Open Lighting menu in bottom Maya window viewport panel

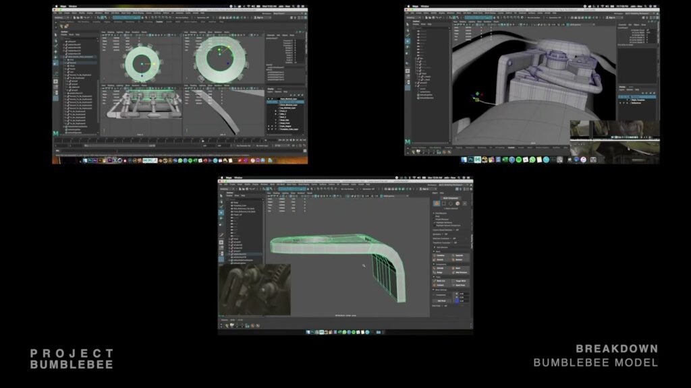[x=285, y=193]
